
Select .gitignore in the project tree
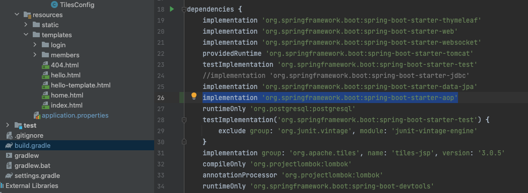(29, 136)
